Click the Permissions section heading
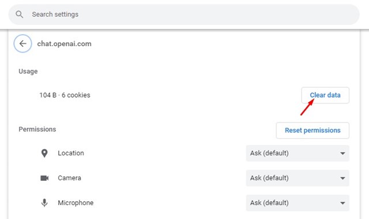Screen dimensions: 369x219 click(37, 129)
